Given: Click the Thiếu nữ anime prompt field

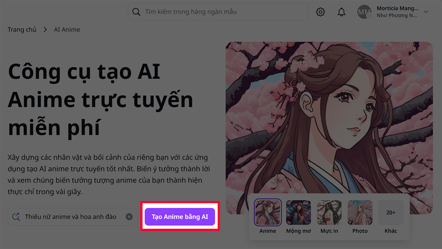Looking at the screenshot, I should tap(71, 217).
